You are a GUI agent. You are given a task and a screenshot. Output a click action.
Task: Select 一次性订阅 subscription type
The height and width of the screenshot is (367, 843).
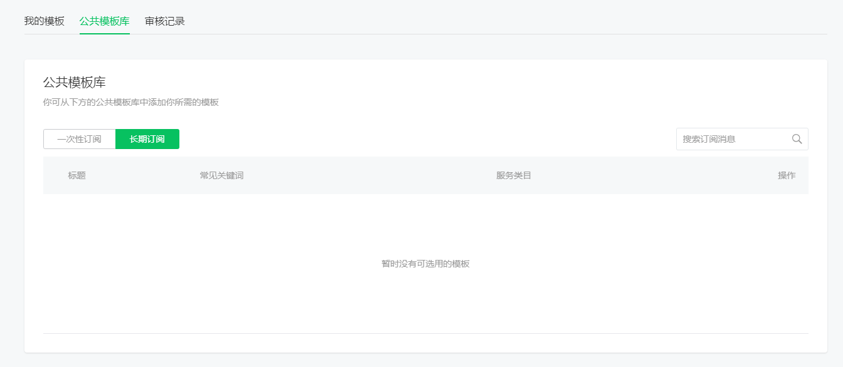tap(80, 139)
